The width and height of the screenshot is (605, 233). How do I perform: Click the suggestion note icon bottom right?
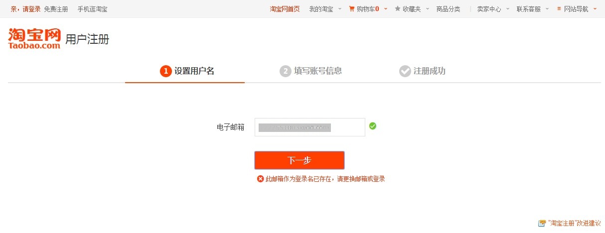pos(542,224)
